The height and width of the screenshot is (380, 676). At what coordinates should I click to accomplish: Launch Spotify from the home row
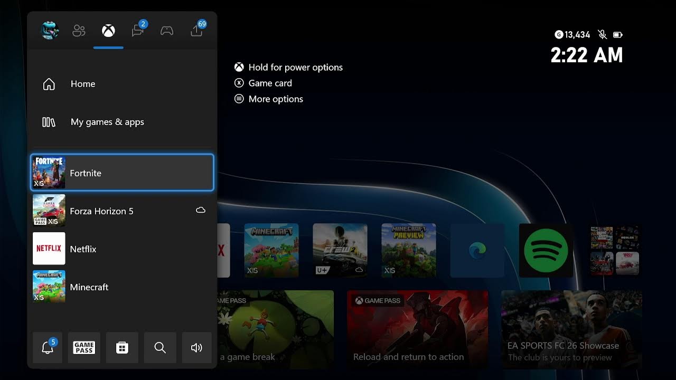coord(546,250)
